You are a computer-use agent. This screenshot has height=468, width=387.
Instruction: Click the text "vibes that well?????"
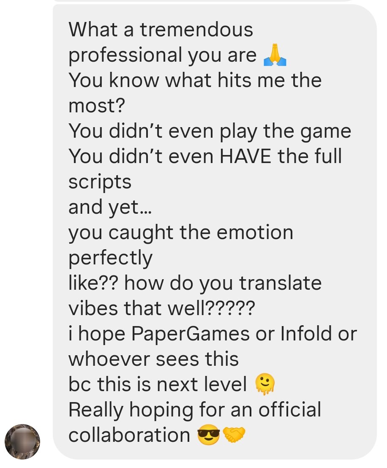tap(161, 308)
